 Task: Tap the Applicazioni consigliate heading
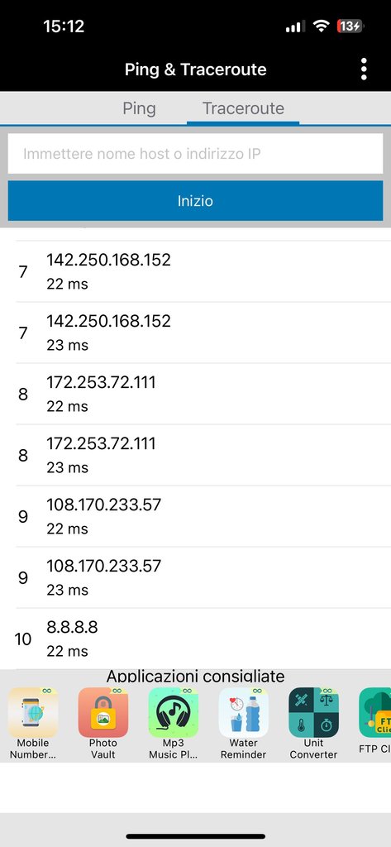[x=195, y=677]
